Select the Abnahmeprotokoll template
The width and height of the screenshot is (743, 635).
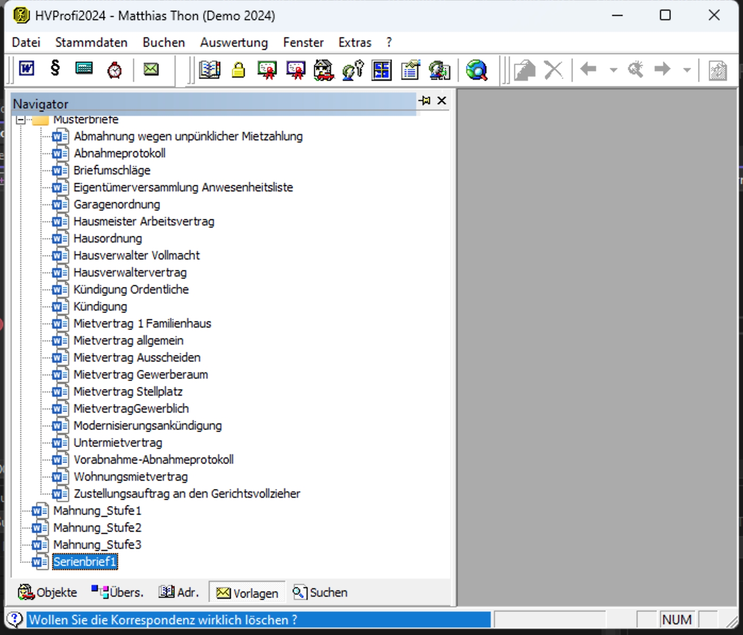(120, 154)
